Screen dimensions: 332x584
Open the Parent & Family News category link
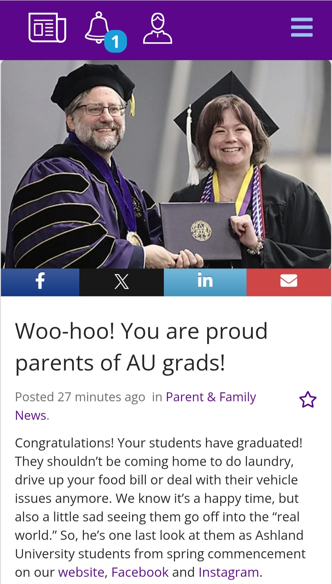tap(211, 397)
